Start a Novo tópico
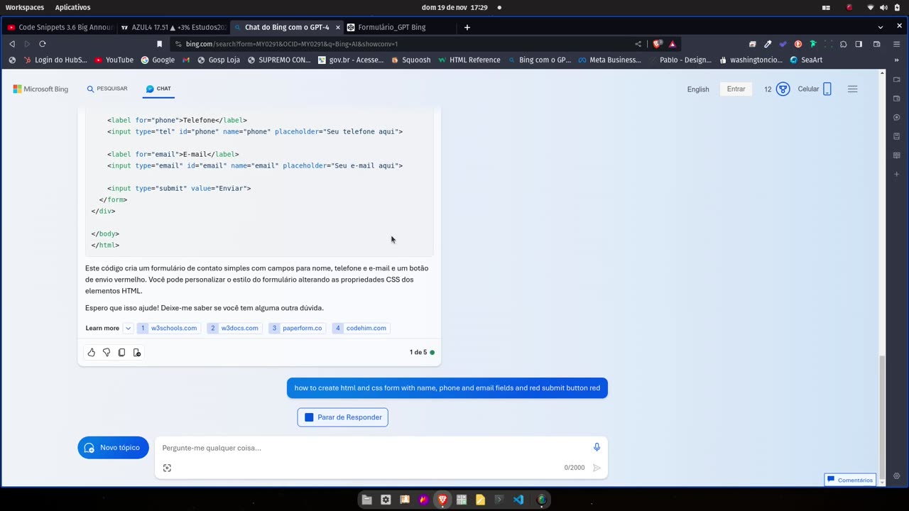 (x=113, y=448)
